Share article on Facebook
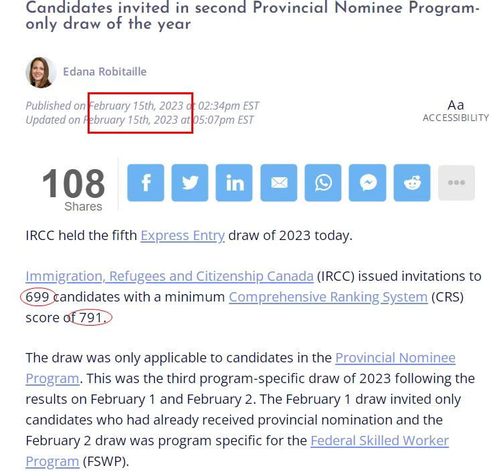 click(x=146, y=183)
